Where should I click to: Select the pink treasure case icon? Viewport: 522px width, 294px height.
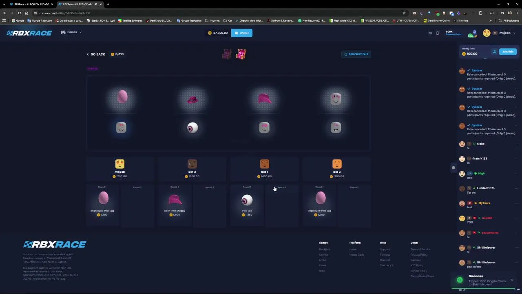click(x=241, y=54)
